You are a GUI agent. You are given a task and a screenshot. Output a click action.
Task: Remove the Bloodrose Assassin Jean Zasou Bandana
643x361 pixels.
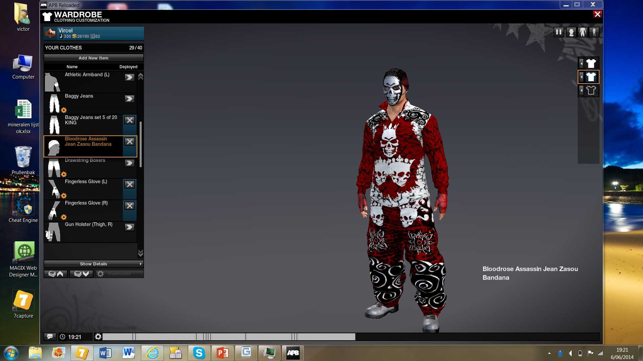(130, 142)
